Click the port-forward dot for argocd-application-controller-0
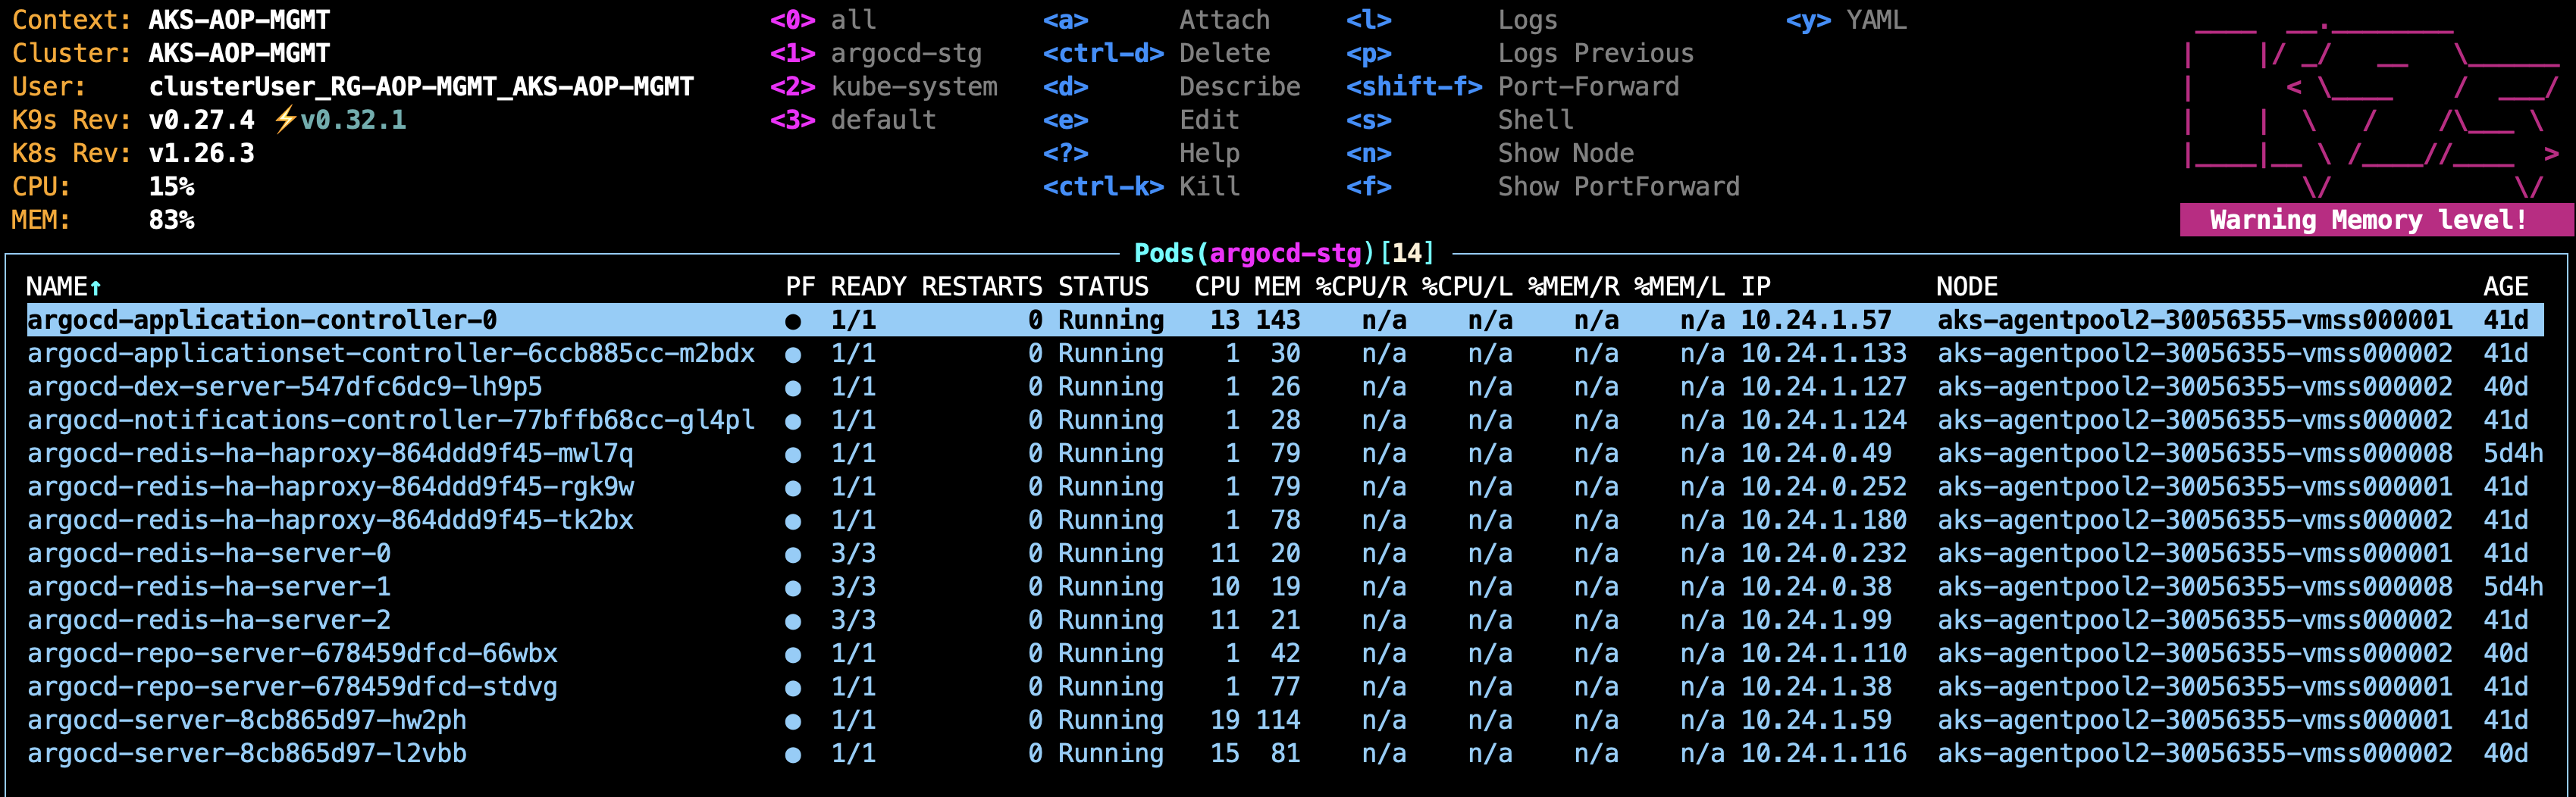The width and height of the screenshot is (2576, 797). (x=793, y=320)
